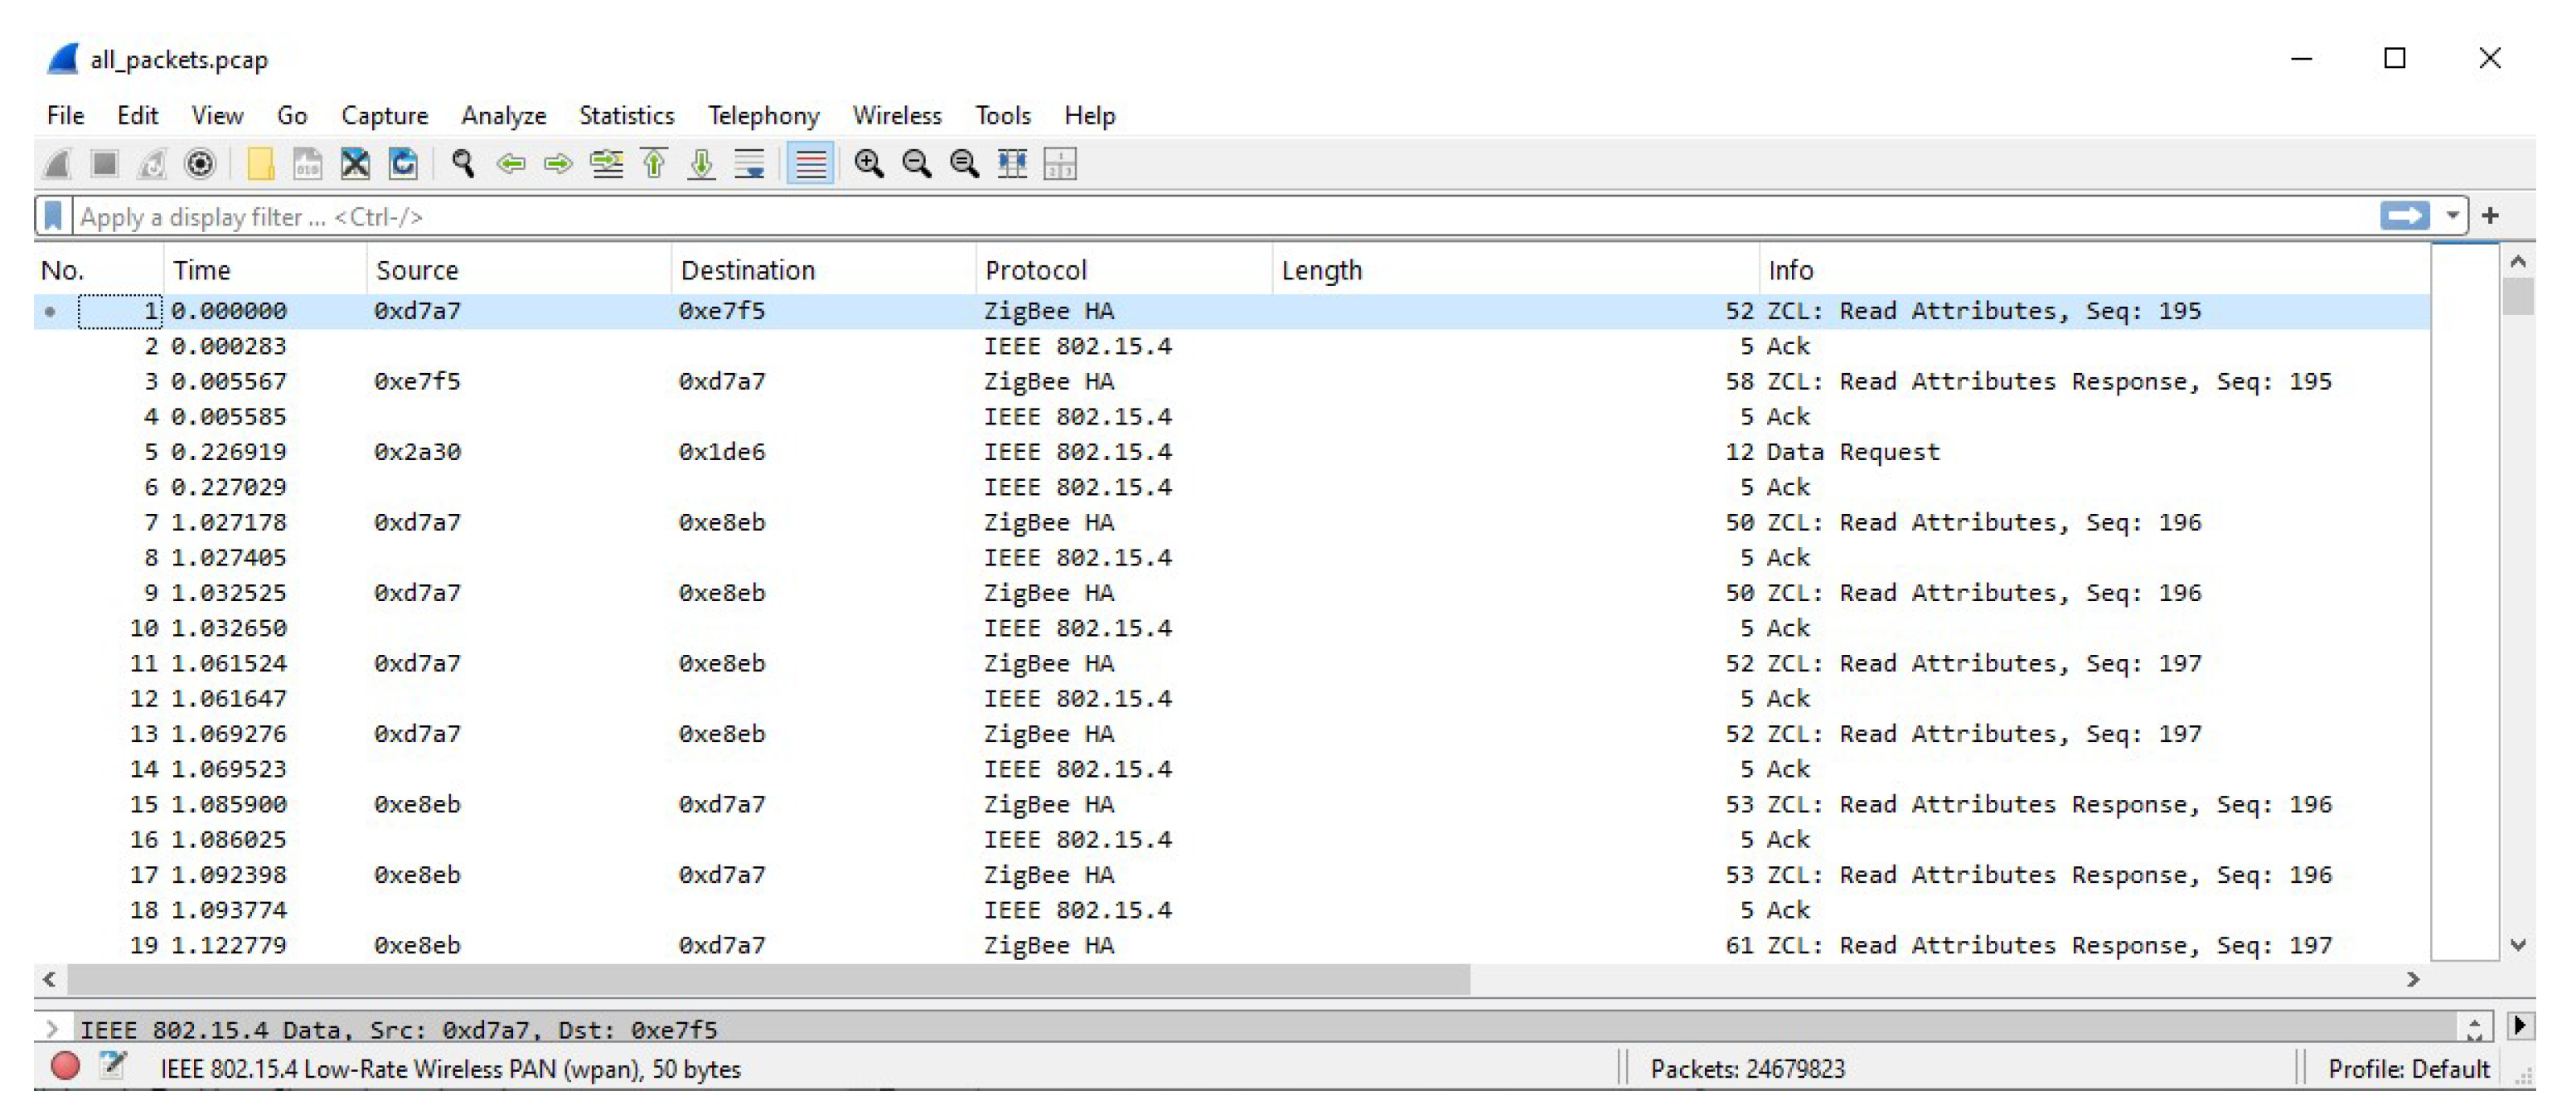Open the Statistics menu

[x=627, y=116]
